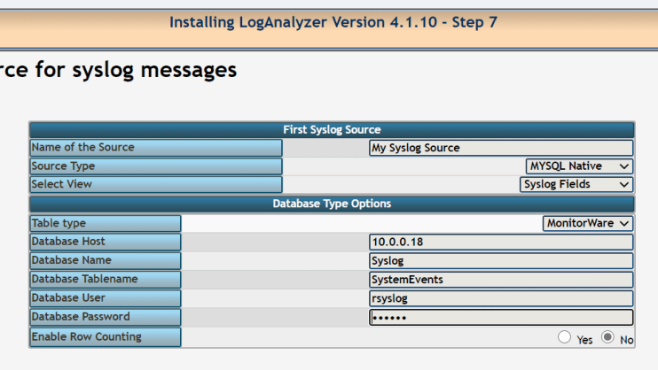Click the Database Type Options section header
The image size is (658, 370).
(332, 204)
